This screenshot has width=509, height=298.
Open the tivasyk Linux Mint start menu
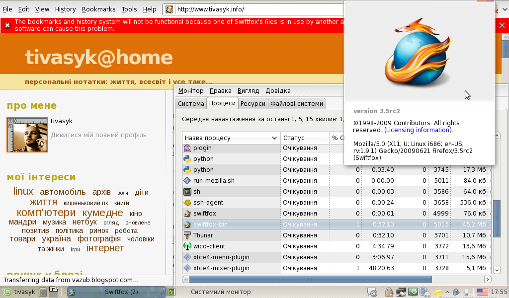click(x=18, y=292)
